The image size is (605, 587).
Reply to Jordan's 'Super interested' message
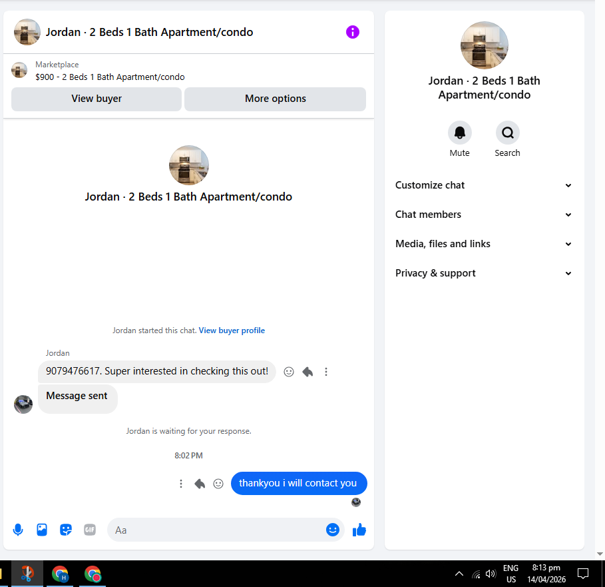click(307, 372)
